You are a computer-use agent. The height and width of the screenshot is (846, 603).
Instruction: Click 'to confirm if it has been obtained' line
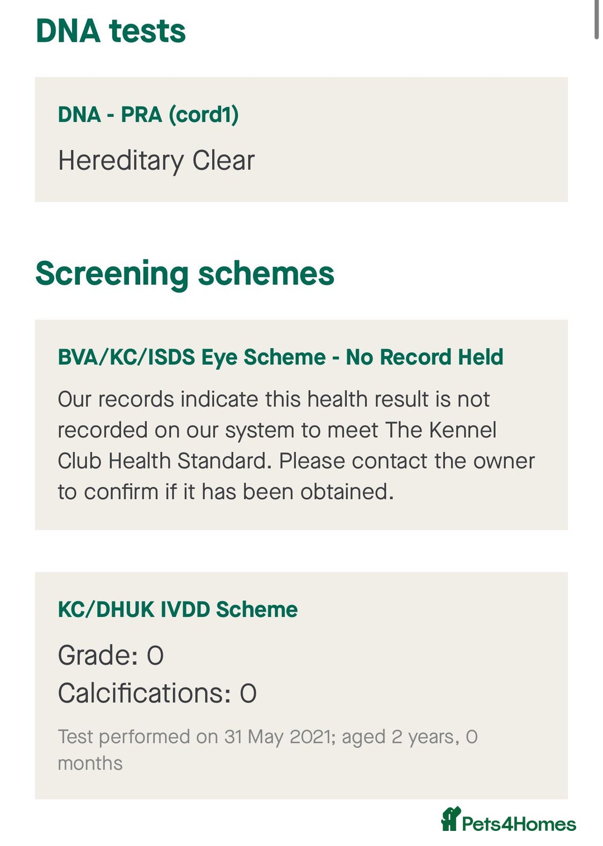click(x=226, y=492)
